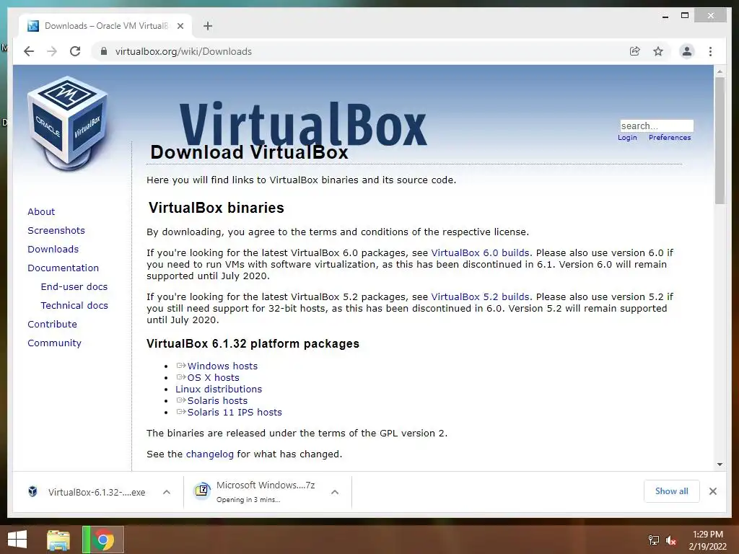Click the address bar URL
Image resolution: width=739 pixels, height=554 pixels.
[183, 51]
